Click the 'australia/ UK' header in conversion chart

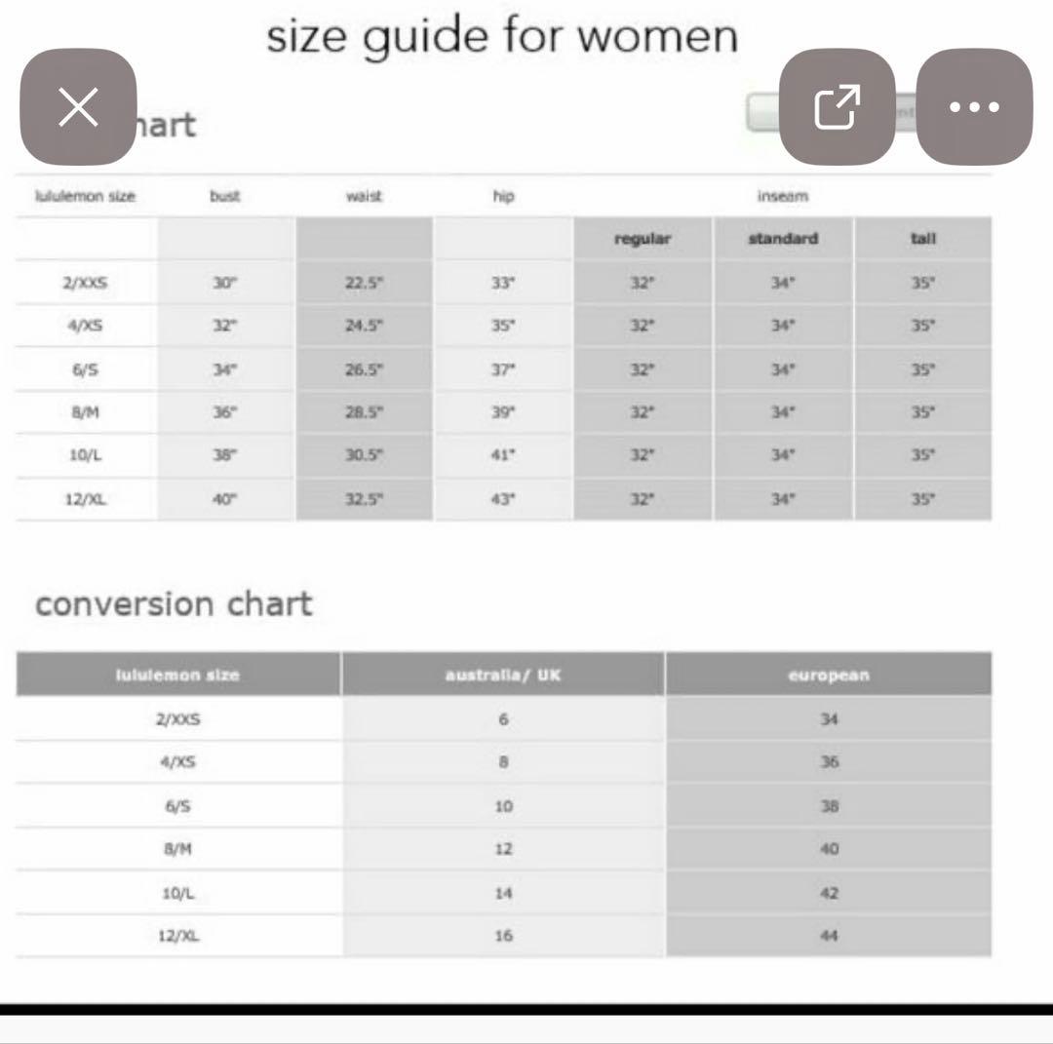pos(503,674)
